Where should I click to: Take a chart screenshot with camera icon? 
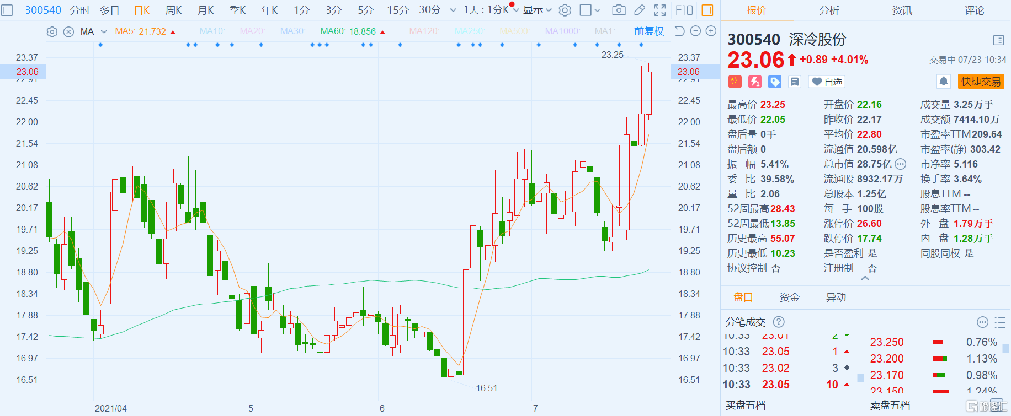(619, 10)
